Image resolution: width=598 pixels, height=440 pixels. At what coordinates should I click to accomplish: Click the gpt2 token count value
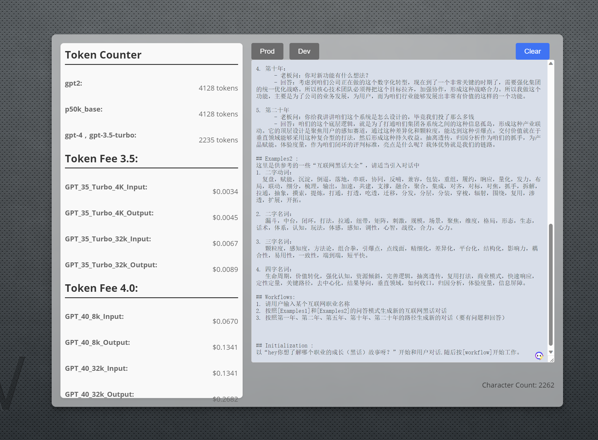click(x=218, y=88)
